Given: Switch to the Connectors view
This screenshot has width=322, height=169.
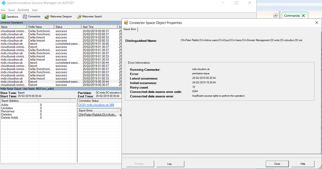Looking at the screenshot, I should coord(31,17).
